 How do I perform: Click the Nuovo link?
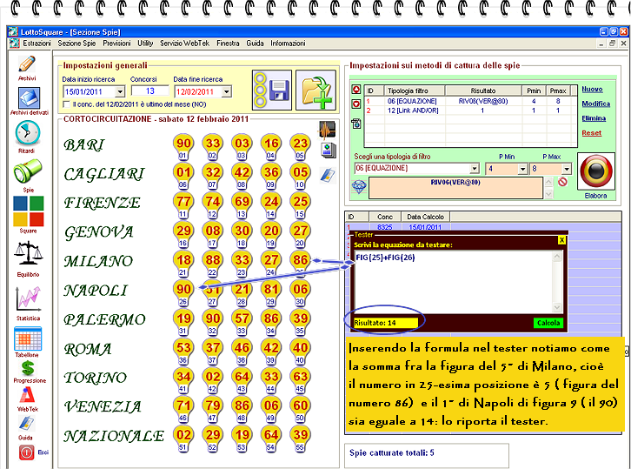(592, 89)
